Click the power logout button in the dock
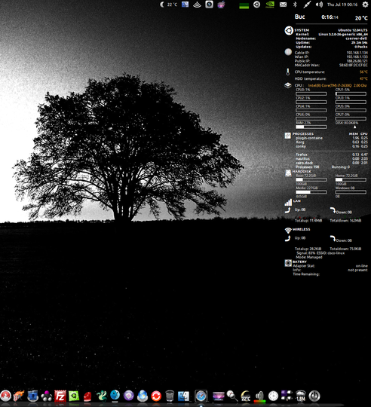The width and height of the screenshot is (371, 407). tap(314, 396)
